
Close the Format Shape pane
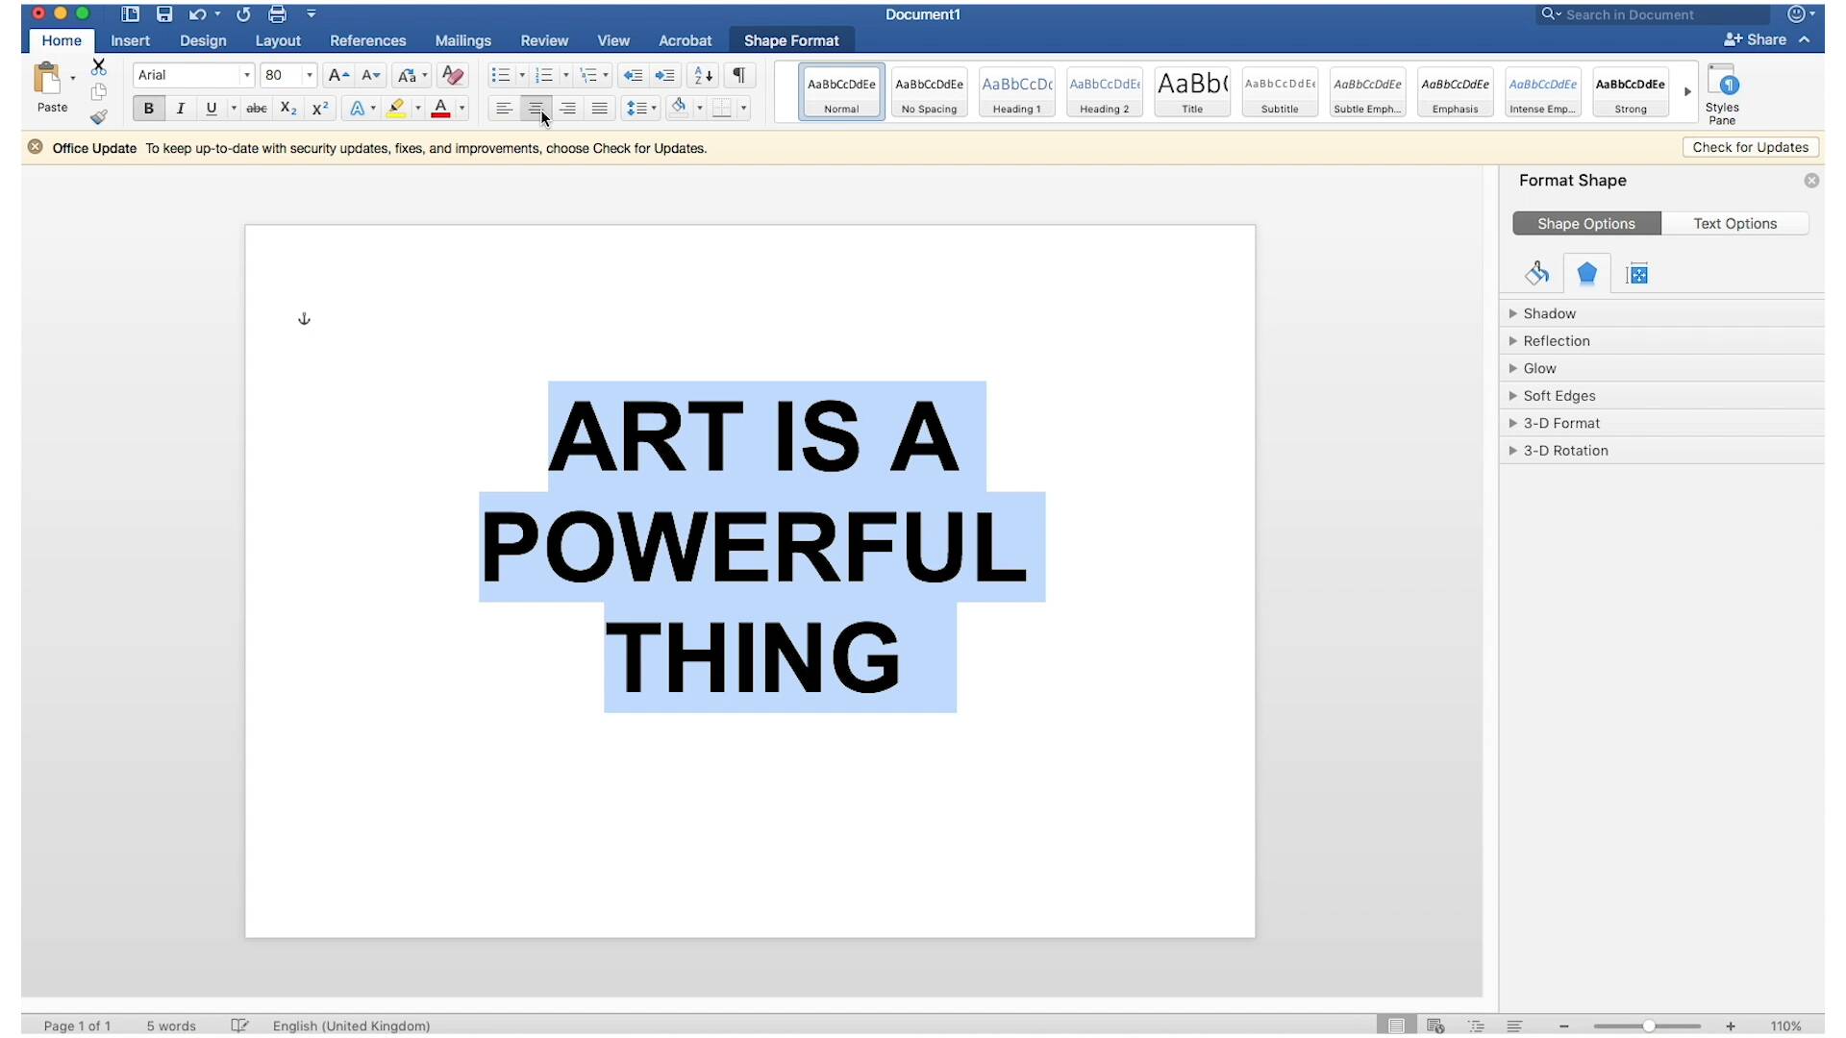pyautogui.click(x=1811, y=181)
